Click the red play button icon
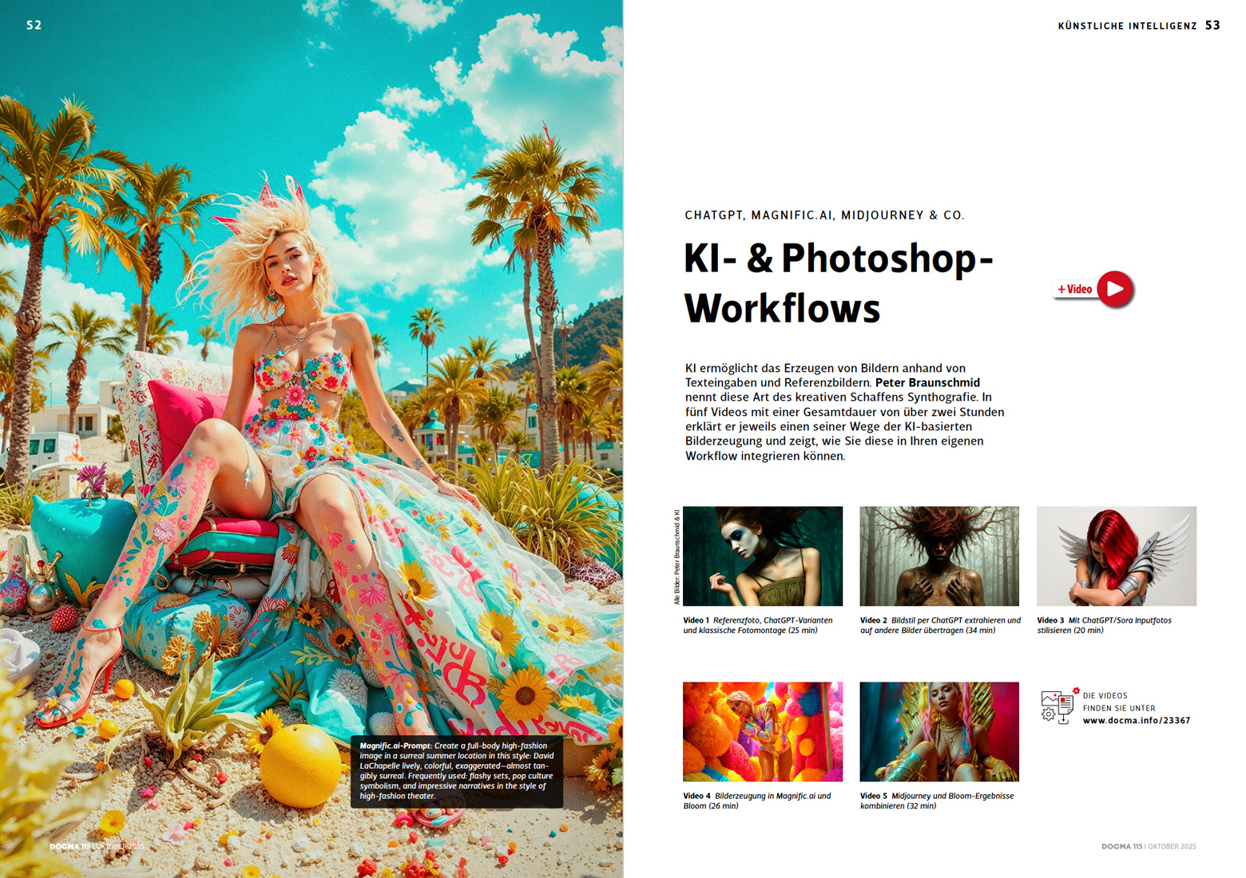1246x878 pixels. 1115,289
